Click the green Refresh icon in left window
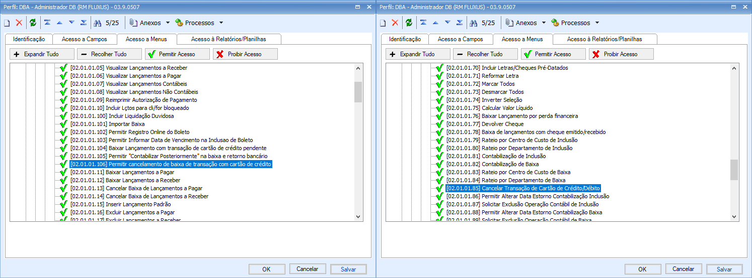Image resolution: width=752 pixels, height=278 pixels. (x=33, y=23)
